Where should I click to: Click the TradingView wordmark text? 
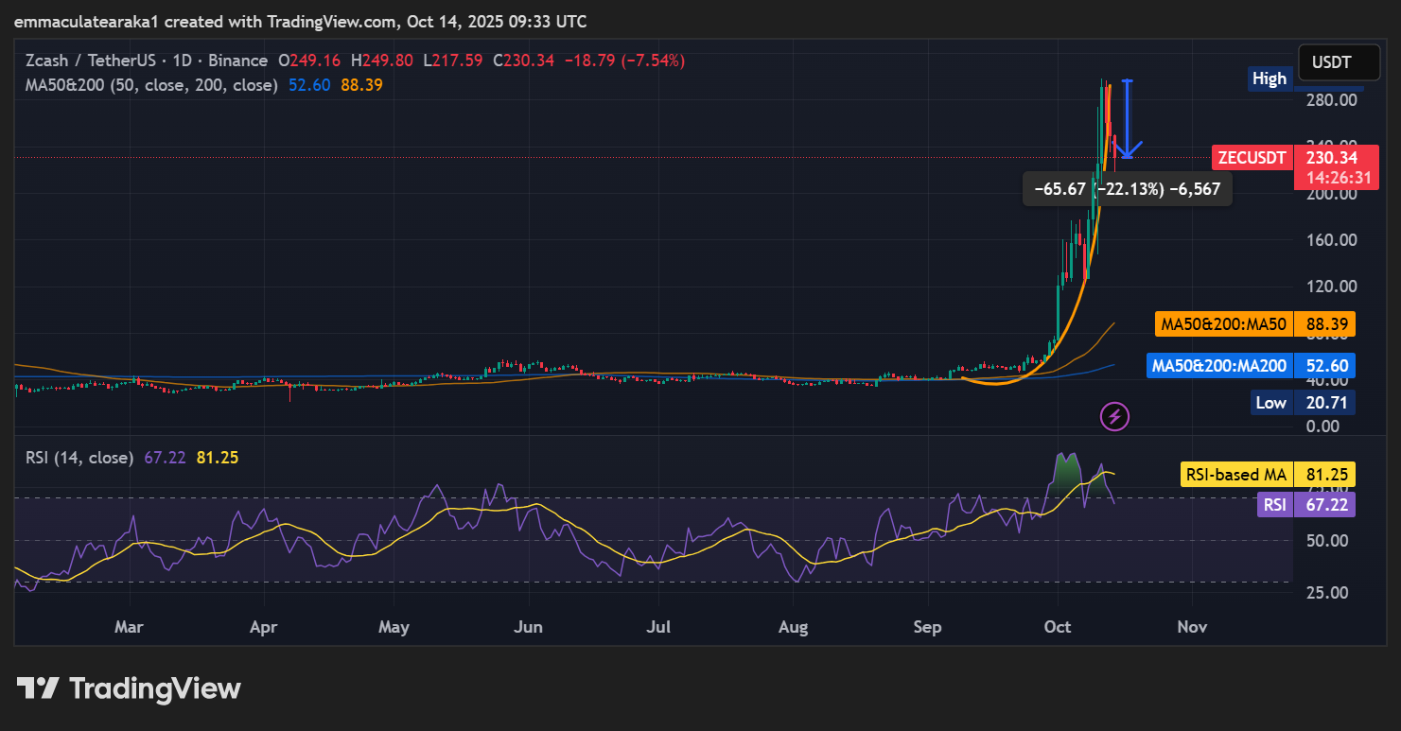click(x=155, y=688)
